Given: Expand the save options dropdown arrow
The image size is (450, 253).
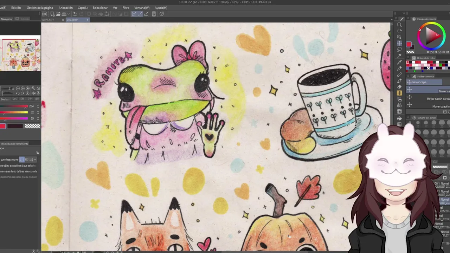Looking at the screenshot, I should click(68, 14).
